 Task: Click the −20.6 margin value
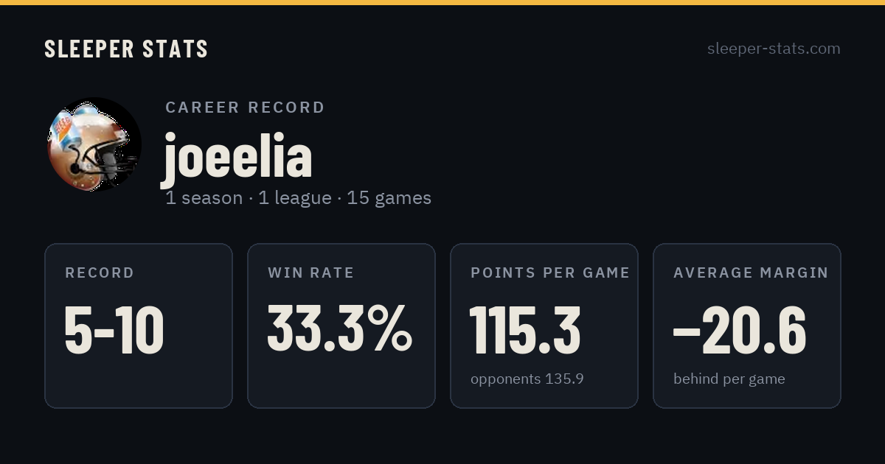click(x=740, y=330)
